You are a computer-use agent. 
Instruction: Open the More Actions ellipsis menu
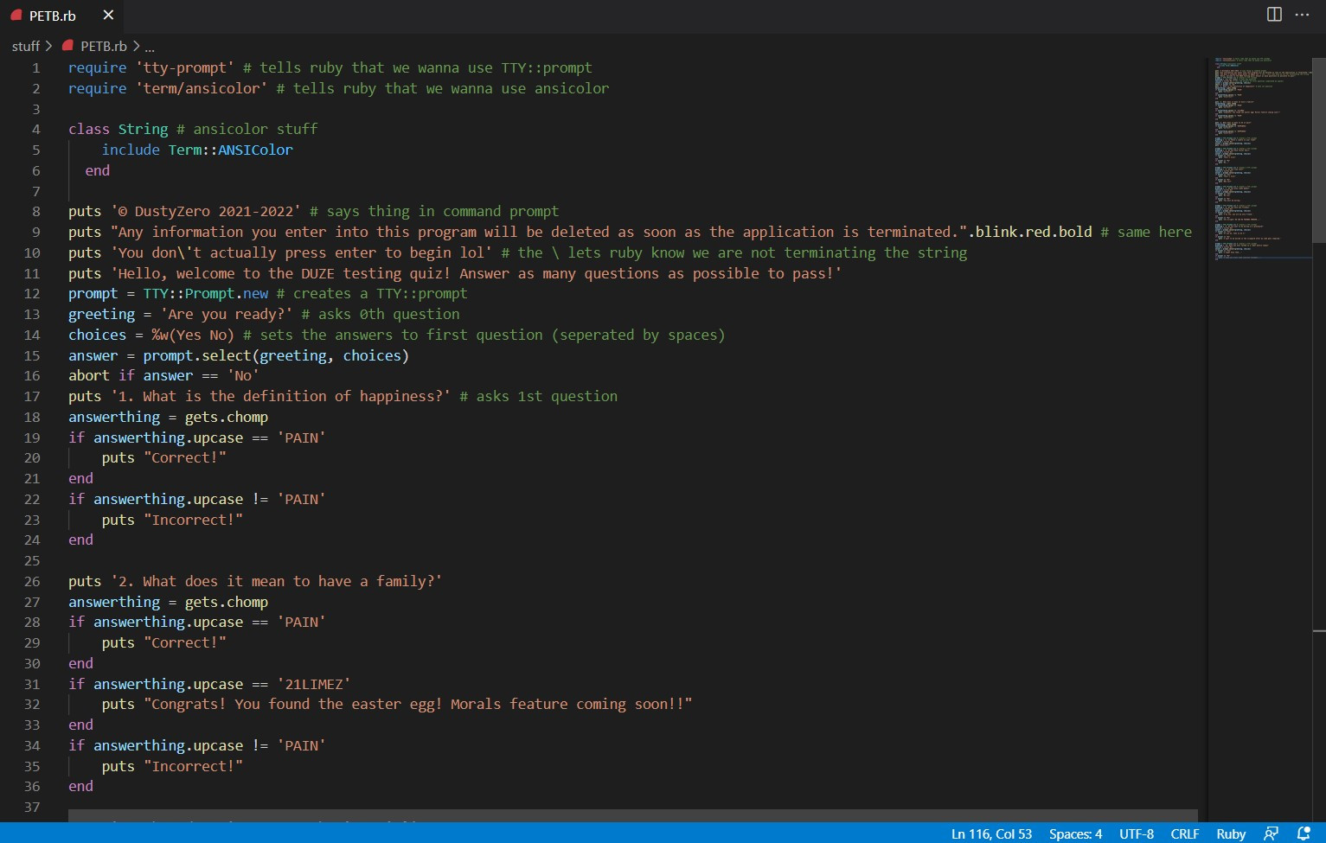tap(1302, 15)
